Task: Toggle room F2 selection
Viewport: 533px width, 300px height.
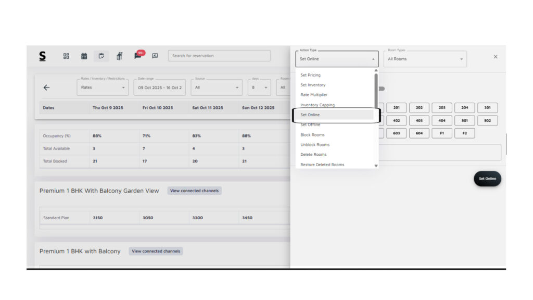Action: 464,133
